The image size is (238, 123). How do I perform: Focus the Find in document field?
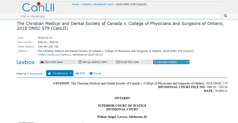(120, 16)
